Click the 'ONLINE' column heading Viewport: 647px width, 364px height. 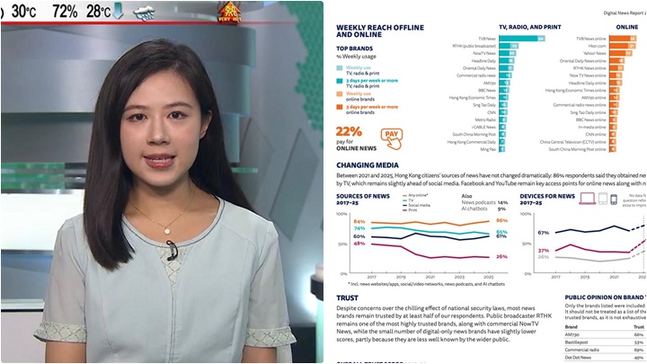coord(627,27)
